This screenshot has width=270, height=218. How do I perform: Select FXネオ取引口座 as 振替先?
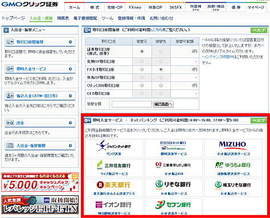point(161,69)
